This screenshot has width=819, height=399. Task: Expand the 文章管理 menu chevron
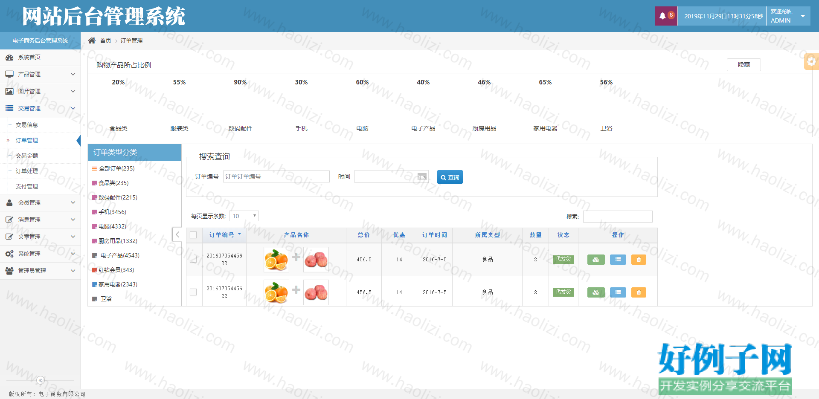pos(73,237)
